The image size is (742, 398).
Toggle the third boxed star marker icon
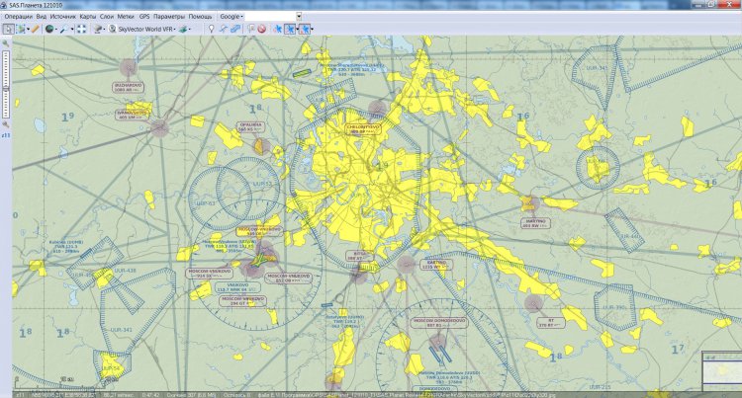[305, 30]
